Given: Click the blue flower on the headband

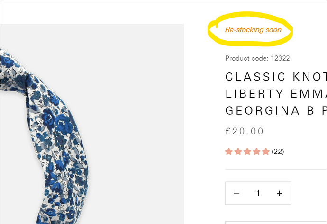Looking at the screenshot, I should pos(62,124).
